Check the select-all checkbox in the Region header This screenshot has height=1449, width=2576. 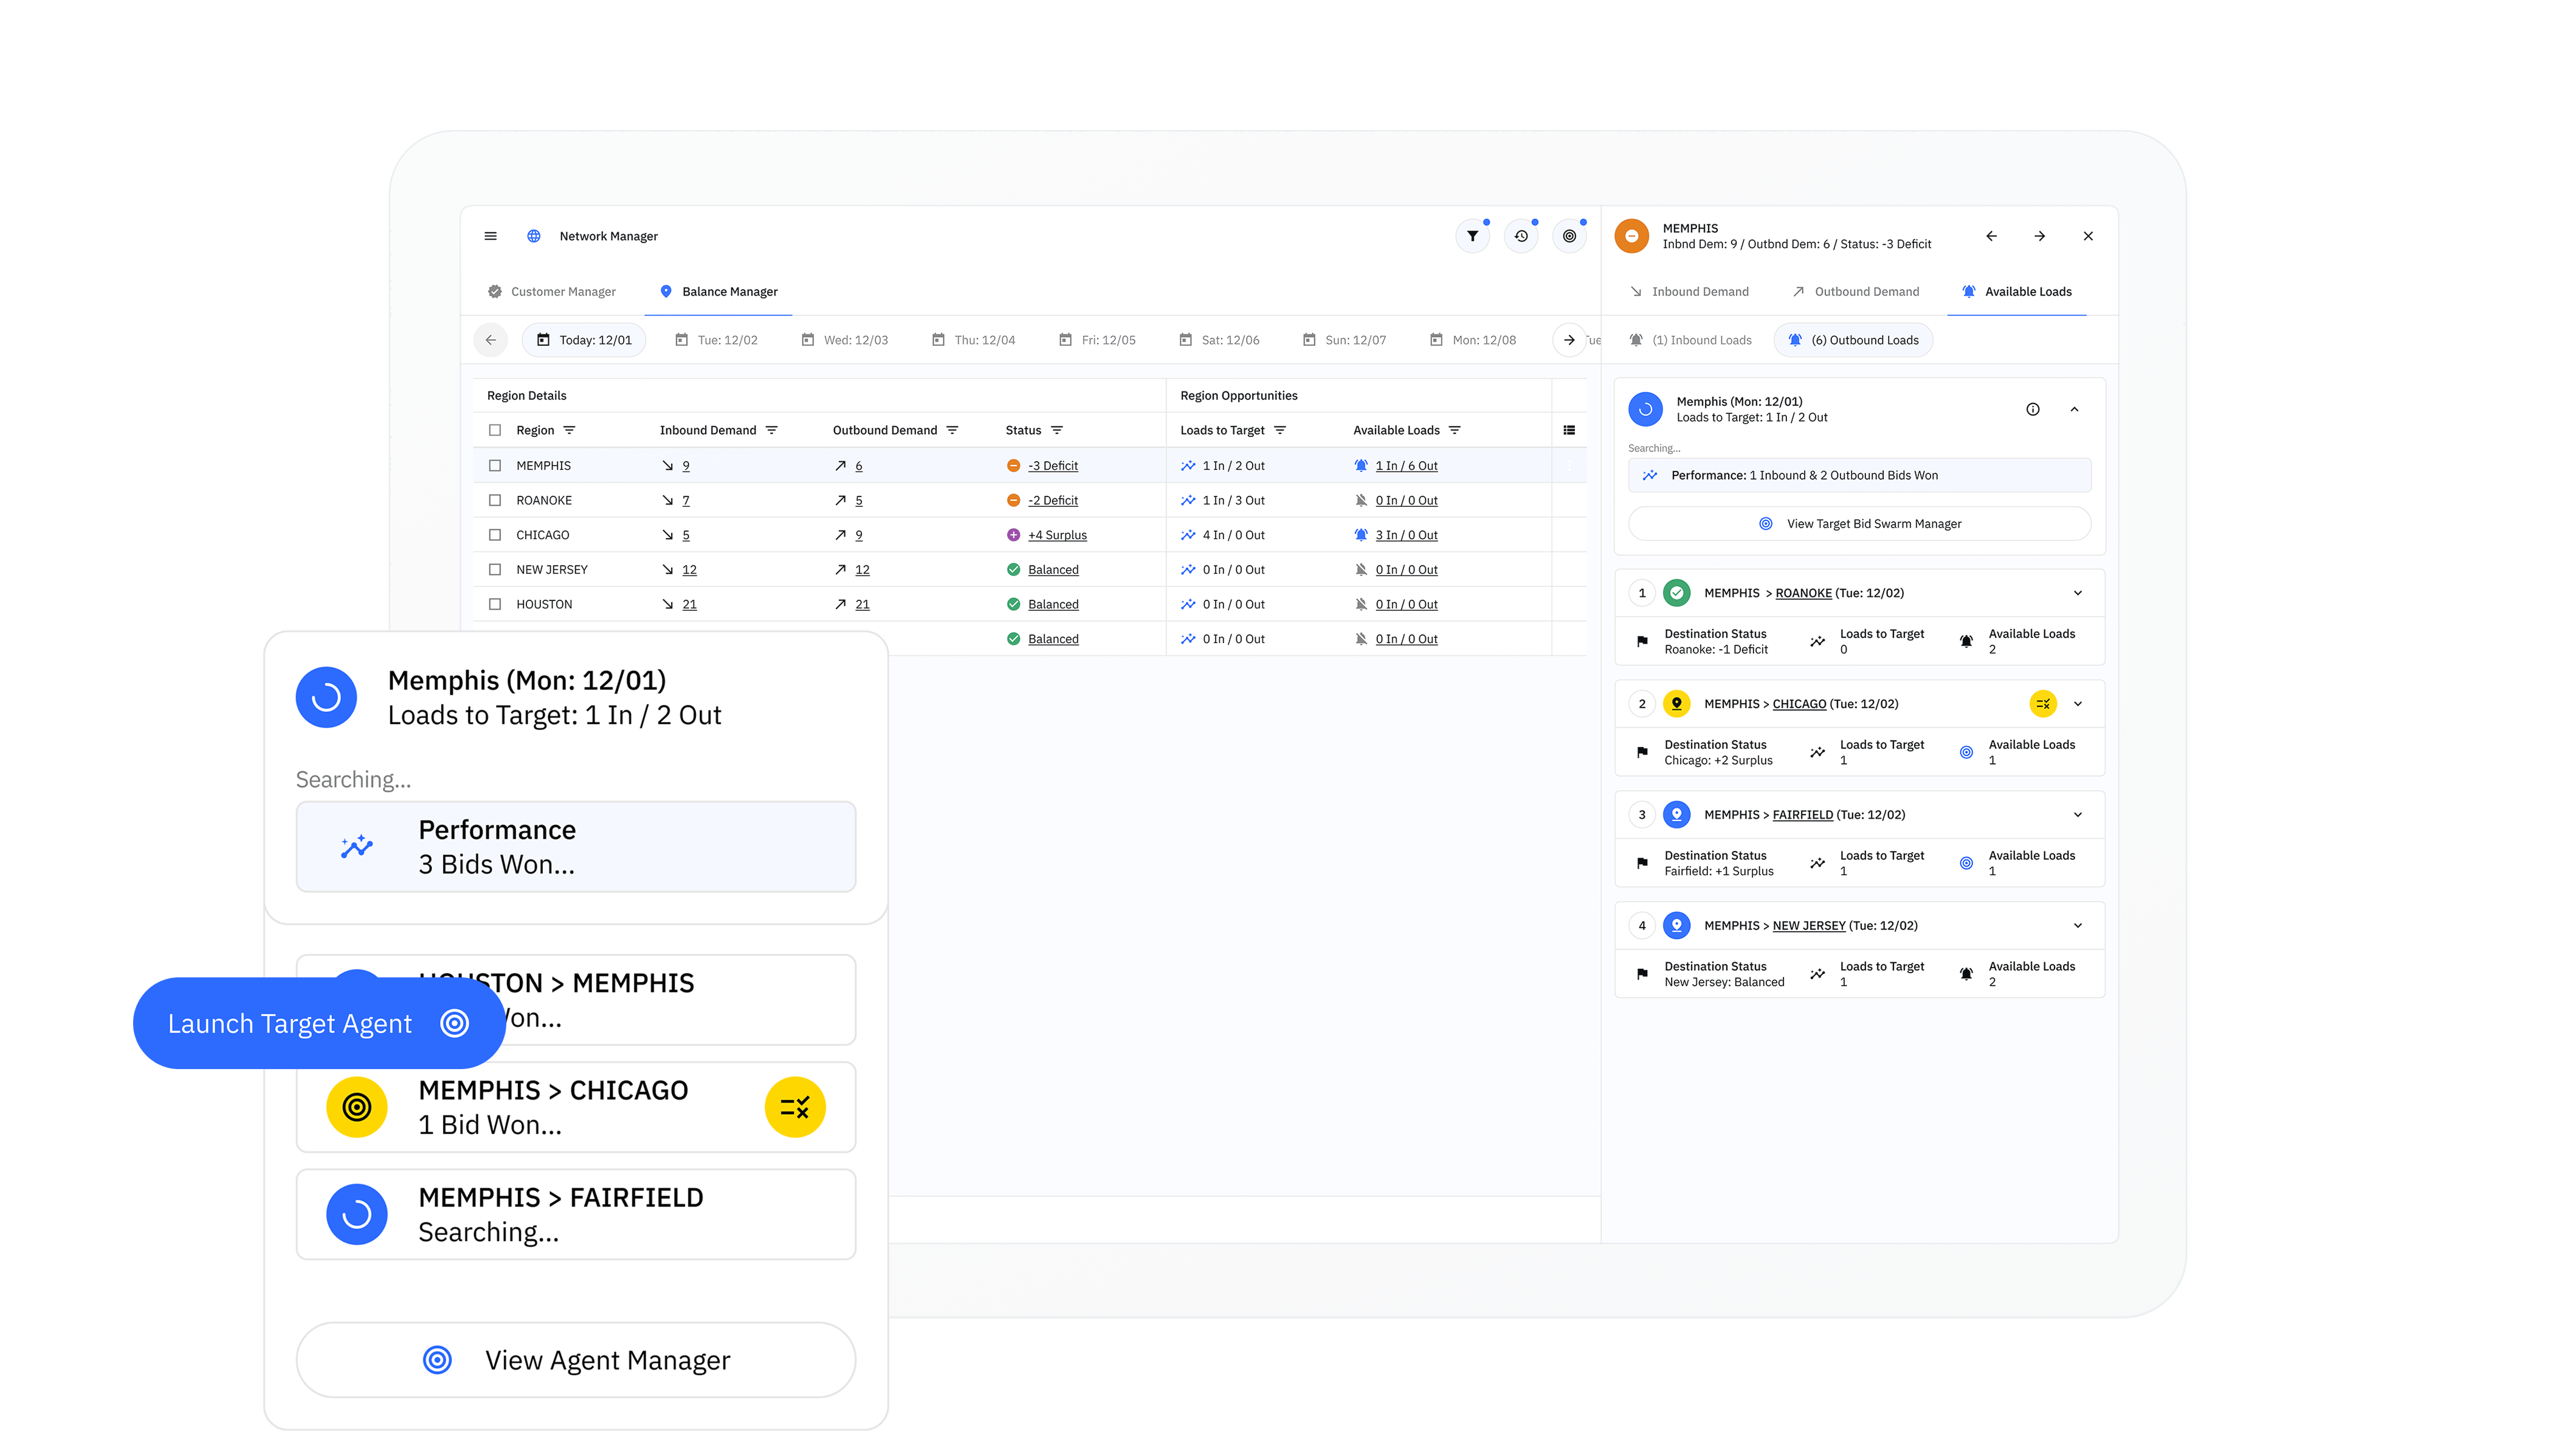point(496,430)
